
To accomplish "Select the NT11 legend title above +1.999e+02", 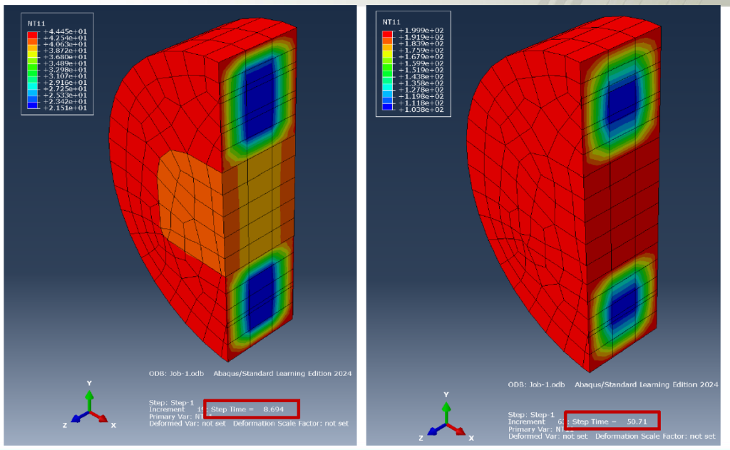I will (x=391, y=22).
